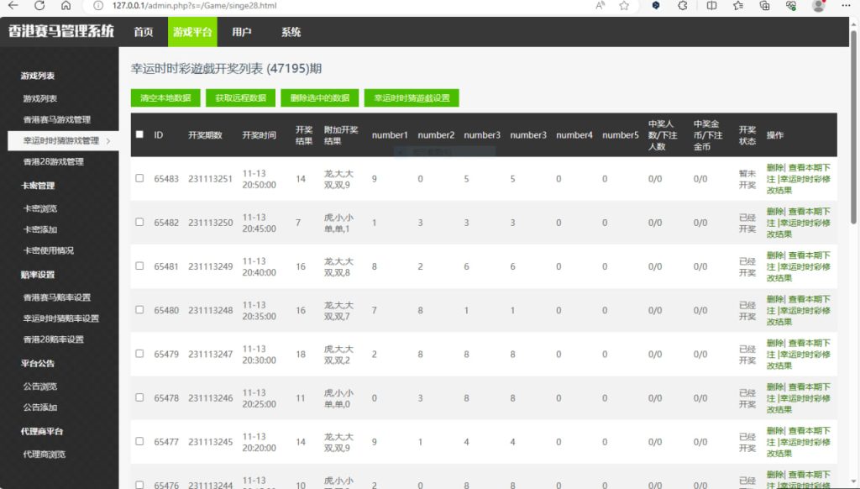Viewport: 860px width, 489px height.
Task: Open the 首页 top menu
Action: [x=143, y=32]
